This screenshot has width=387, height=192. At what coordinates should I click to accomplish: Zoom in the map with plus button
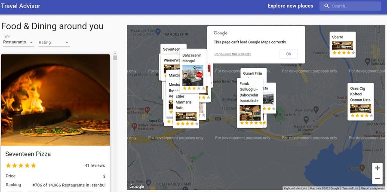pos(377,168)
